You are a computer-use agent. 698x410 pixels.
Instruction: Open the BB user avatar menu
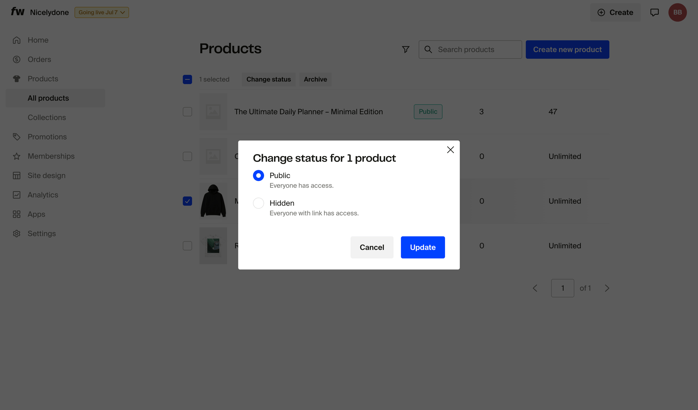point(677,12)
